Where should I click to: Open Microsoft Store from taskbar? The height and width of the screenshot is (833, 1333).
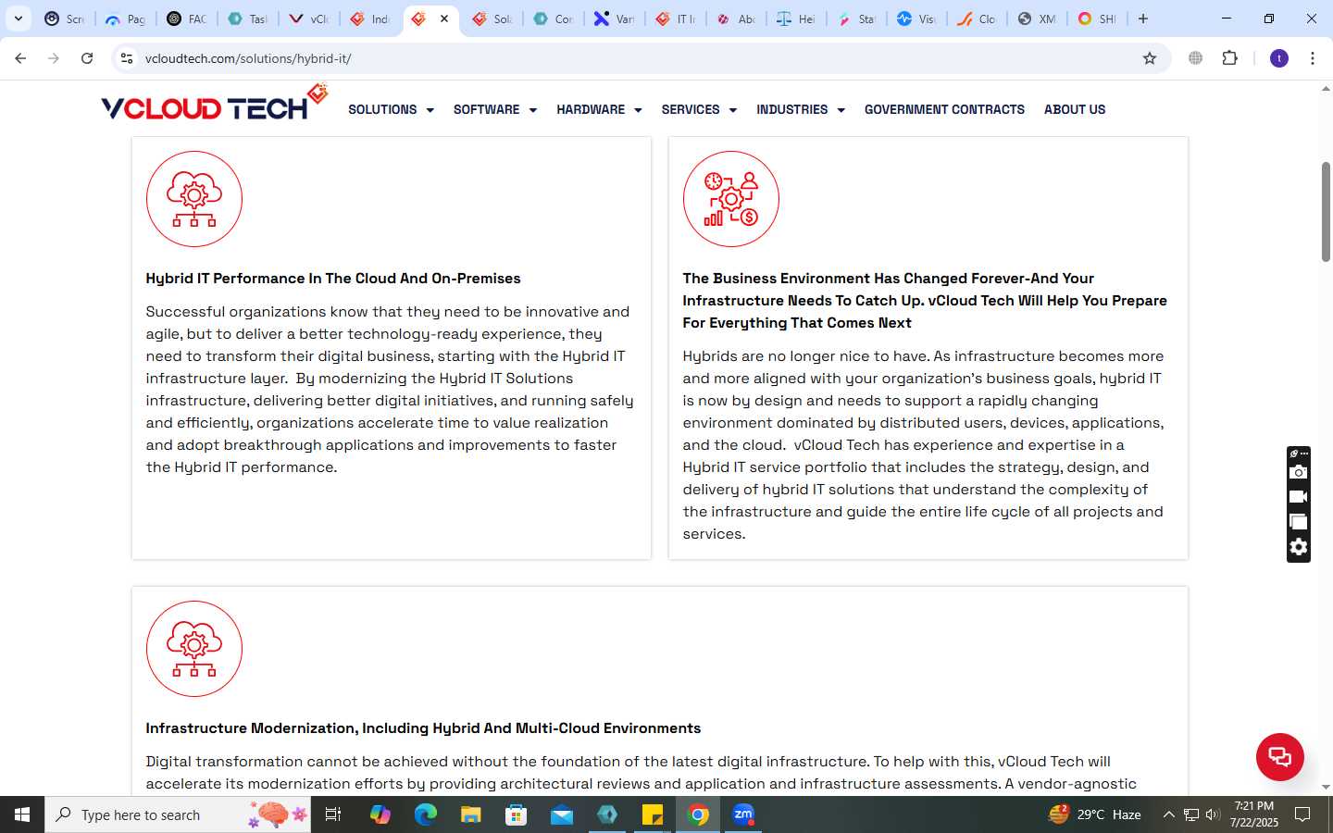(x=517, y=814)
